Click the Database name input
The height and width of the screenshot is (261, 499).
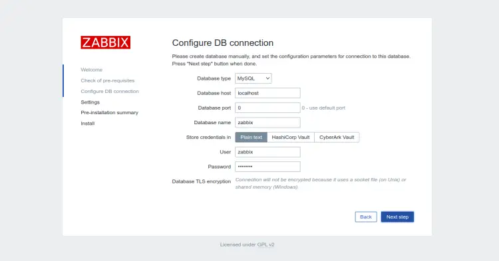point(267,123)
